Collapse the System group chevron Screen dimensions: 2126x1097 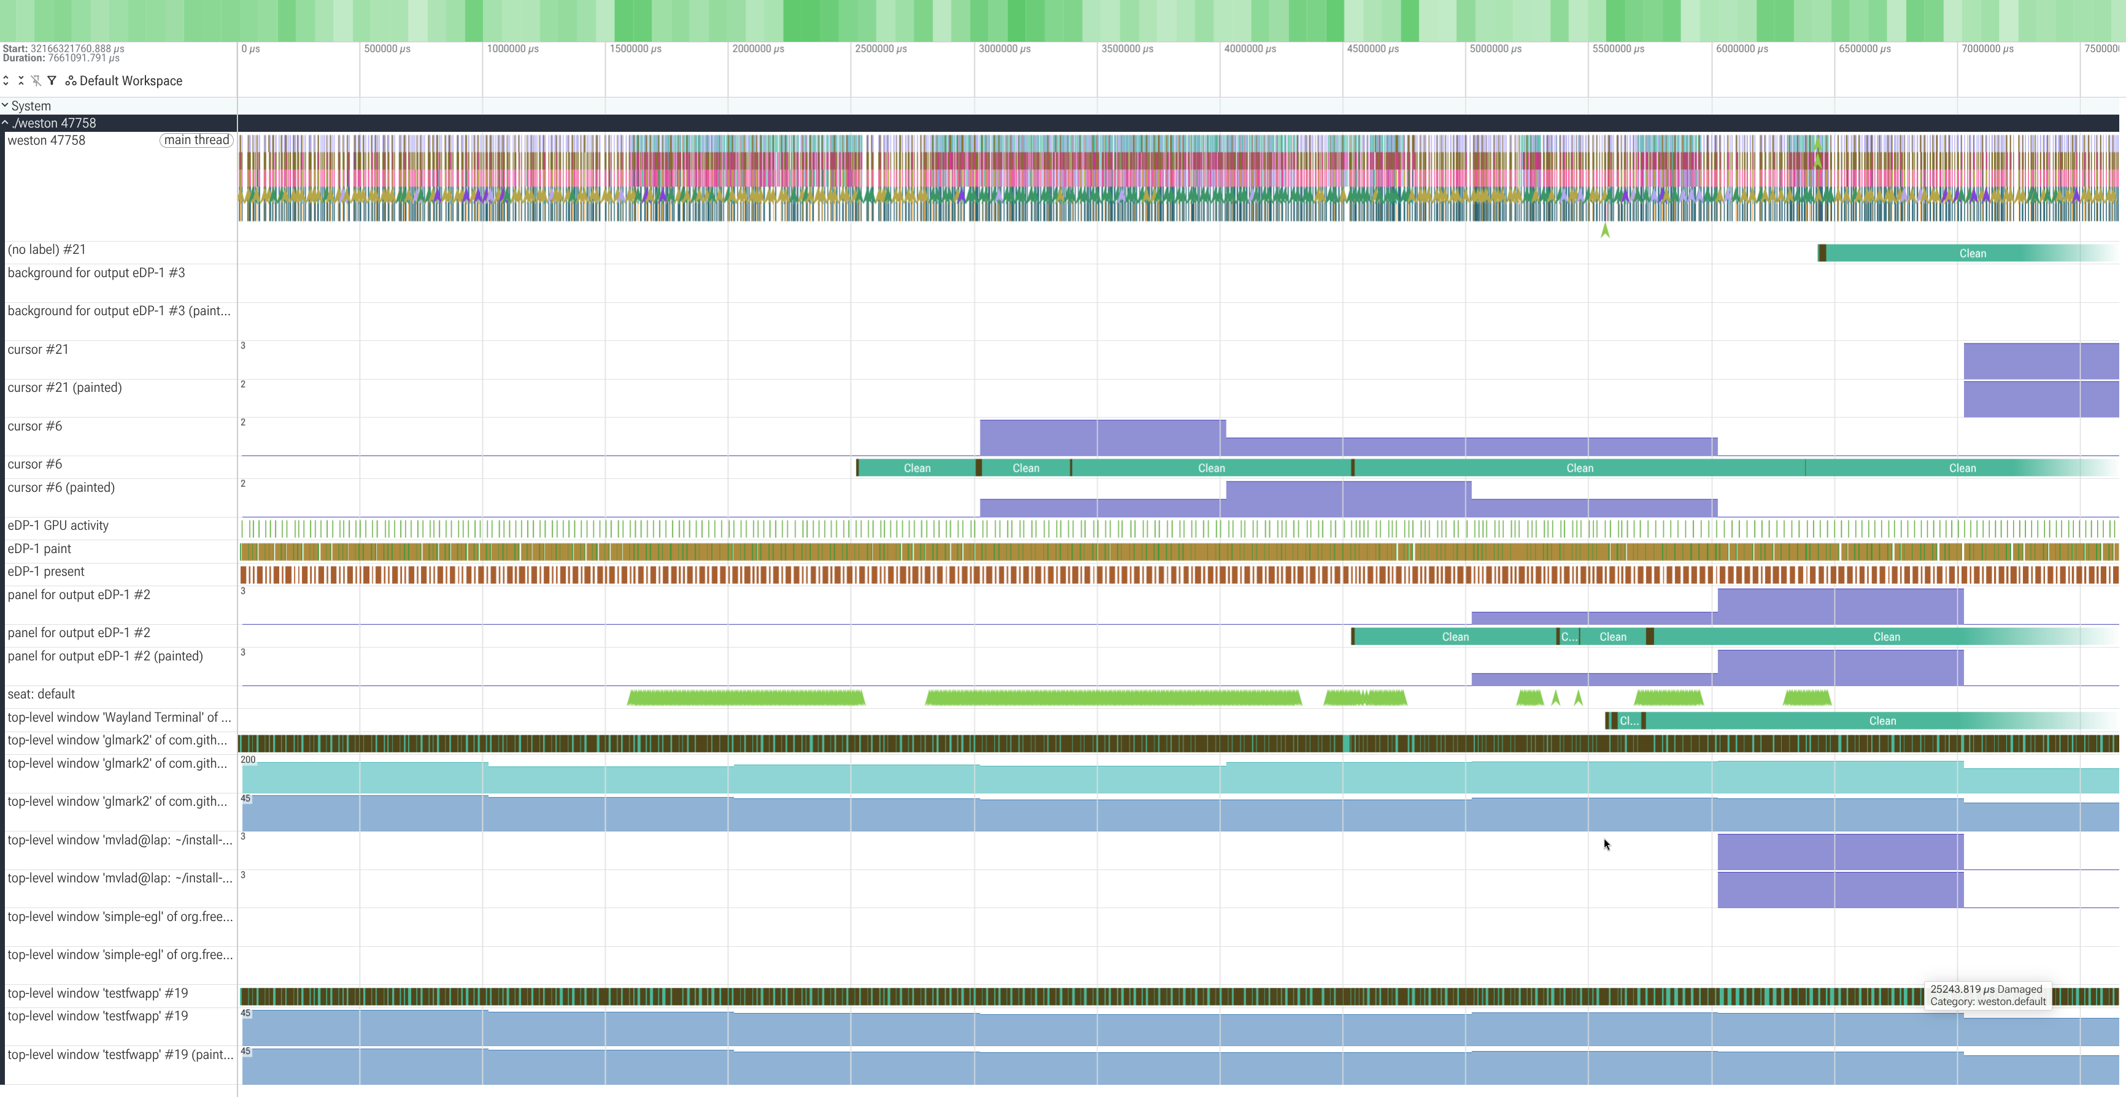[5, 105]
